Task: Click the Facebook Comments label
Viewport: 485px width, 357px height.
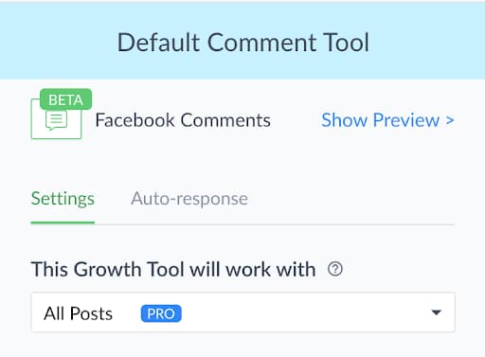Action: click(x=183, y=120)
